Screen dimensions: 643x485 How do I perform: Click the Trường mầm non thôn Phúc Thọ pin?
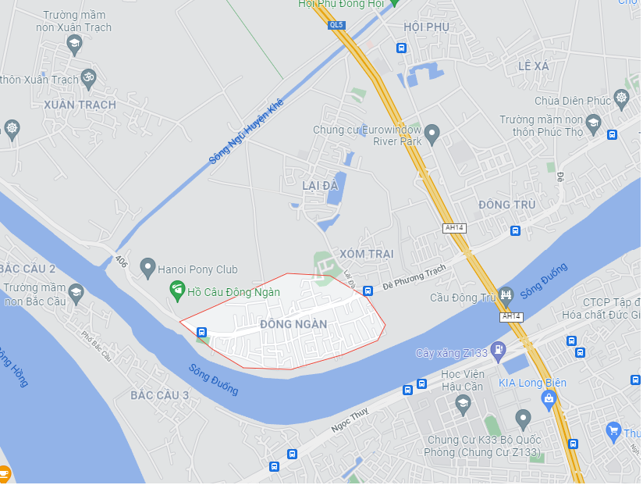tap(593, 124)
